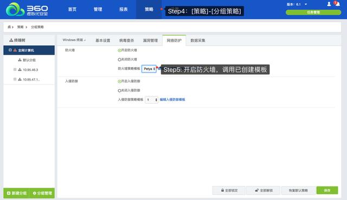Click the 终端树 tree header icon

point(11,40)
